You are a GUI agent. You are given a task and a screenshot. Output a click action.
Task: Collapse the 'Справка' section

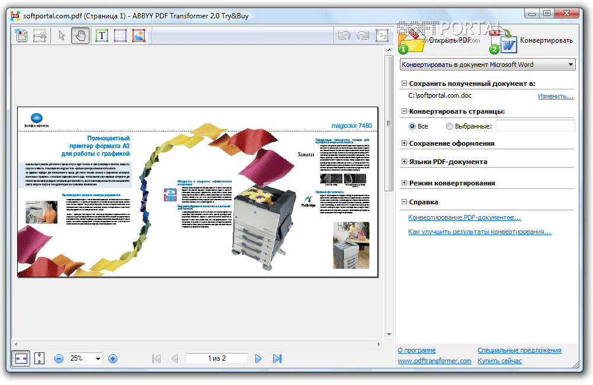click(404, 201)
